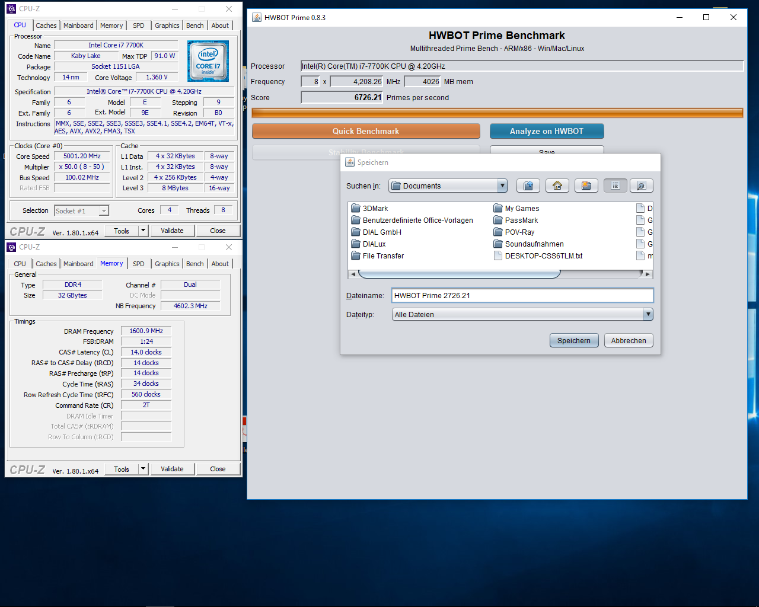
Task: Open SPD tab in upper CPU-Z window
Action: coord(139,25)
